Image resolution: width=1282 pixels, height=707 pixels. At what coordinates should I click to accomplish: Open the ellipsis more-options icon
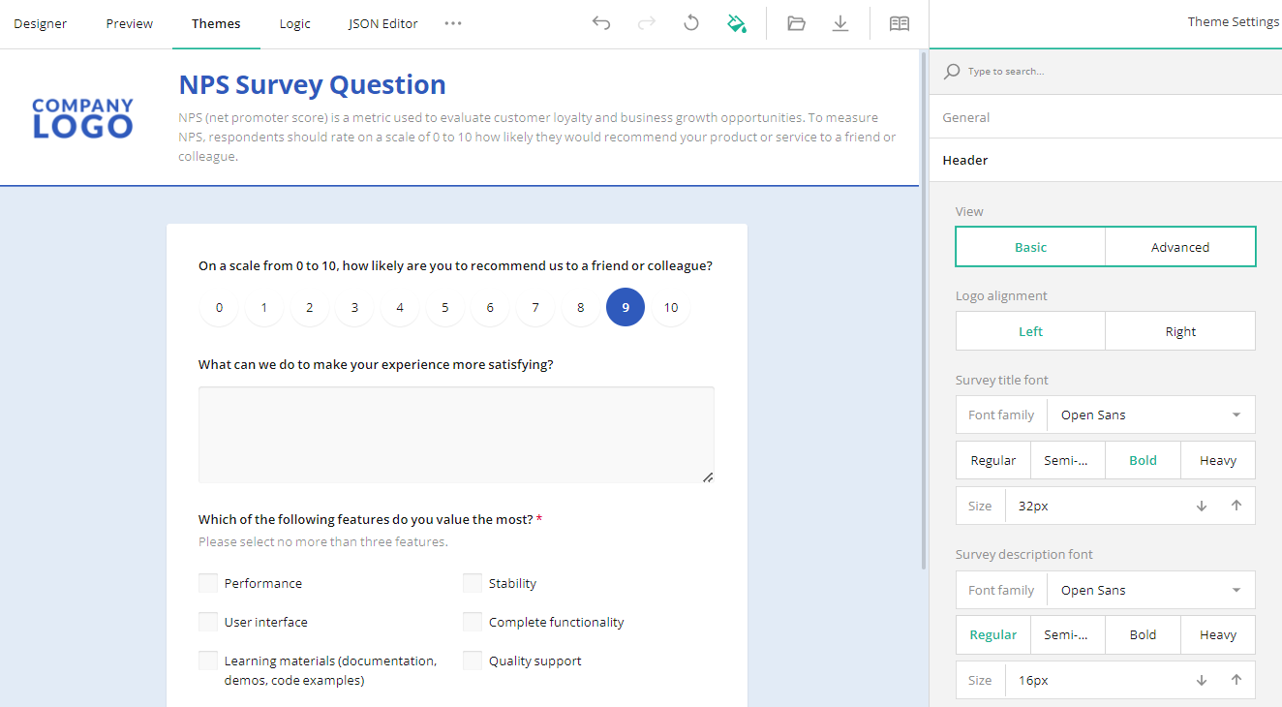[x=452, y=22]
